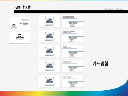Click the winged AIM HIGH logo beside the Ivan Park teacher card
This screenshot has height=96, width=128.
50,65
